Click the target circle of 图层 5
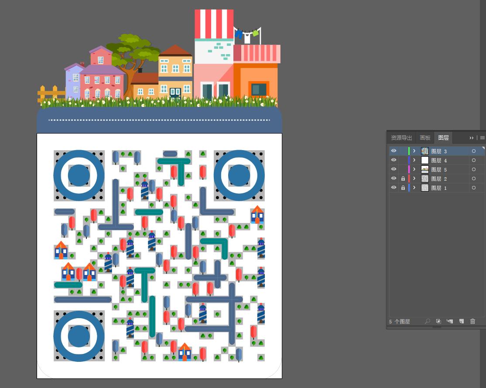The width and height of the screenshot is (486, 388). click(x=474, y=169)
